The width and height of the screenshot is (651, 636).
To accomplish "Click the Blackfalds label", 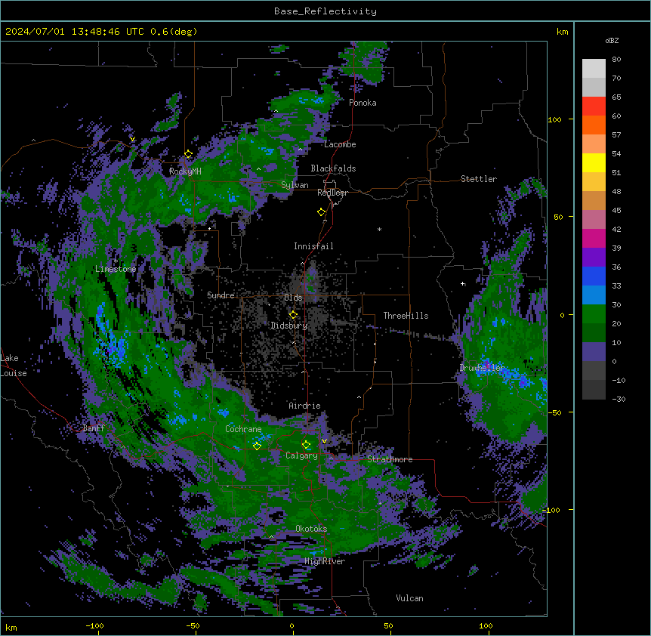I will click(x=333, y=168).
